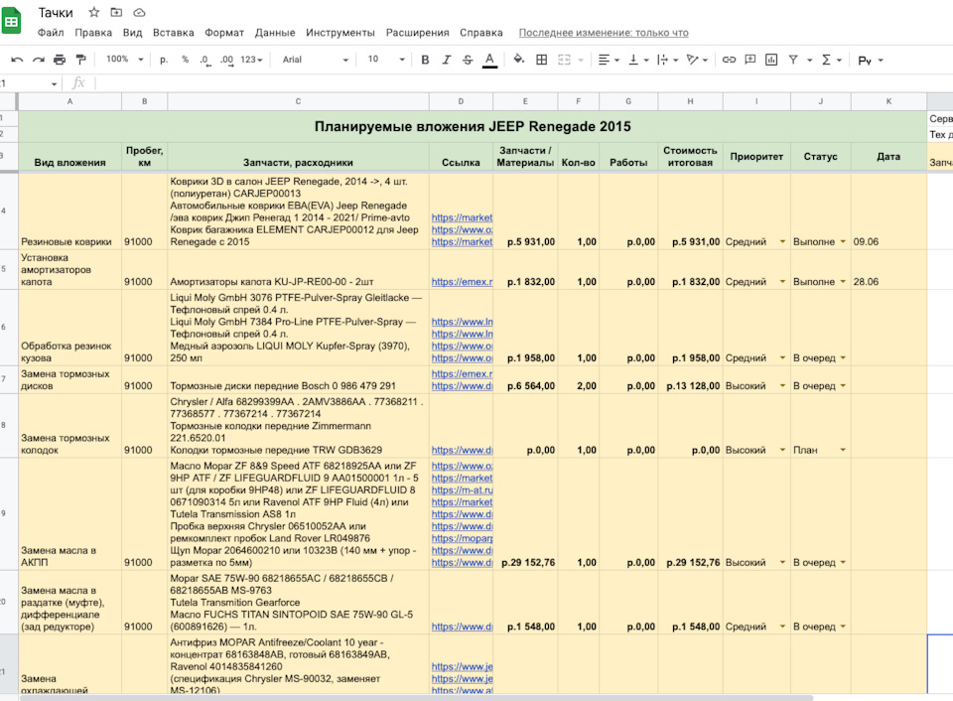The width and height of the screenshot is (953, 701).
Task: Click the print icon in toolbar
Action: (x=59, y=60)
